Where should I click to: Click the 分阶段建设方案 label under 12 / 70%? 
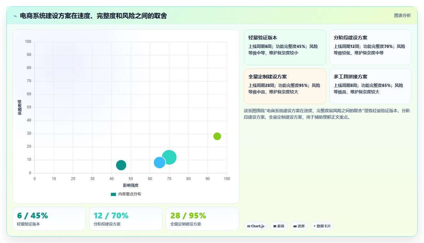click(x=107, y=224)
